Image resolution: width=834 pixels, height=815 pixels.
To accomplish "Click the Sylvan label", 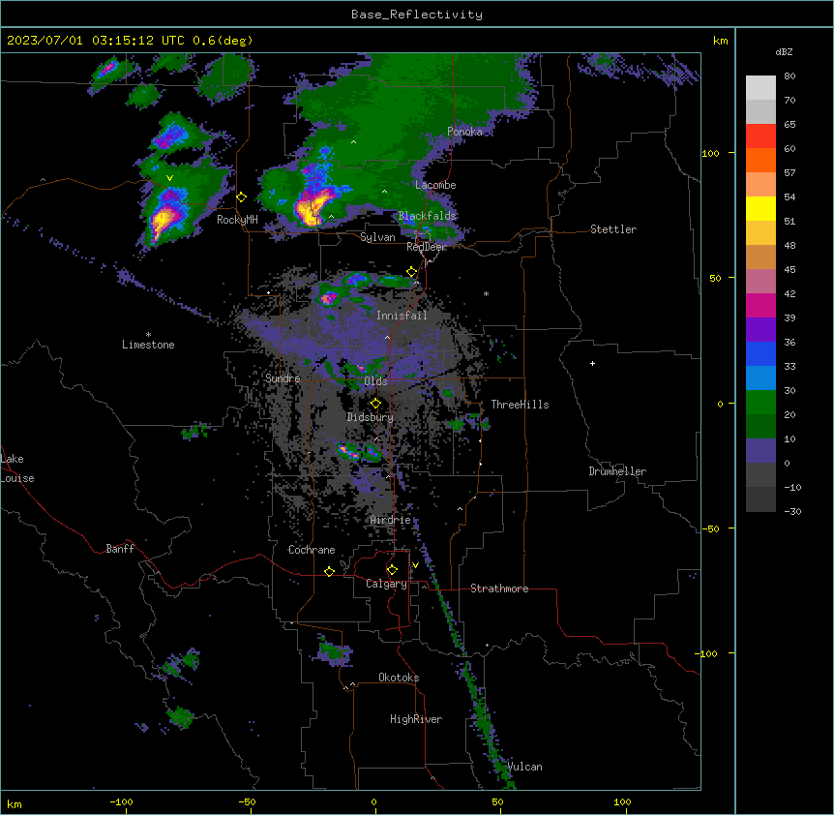I will point(377,237).
